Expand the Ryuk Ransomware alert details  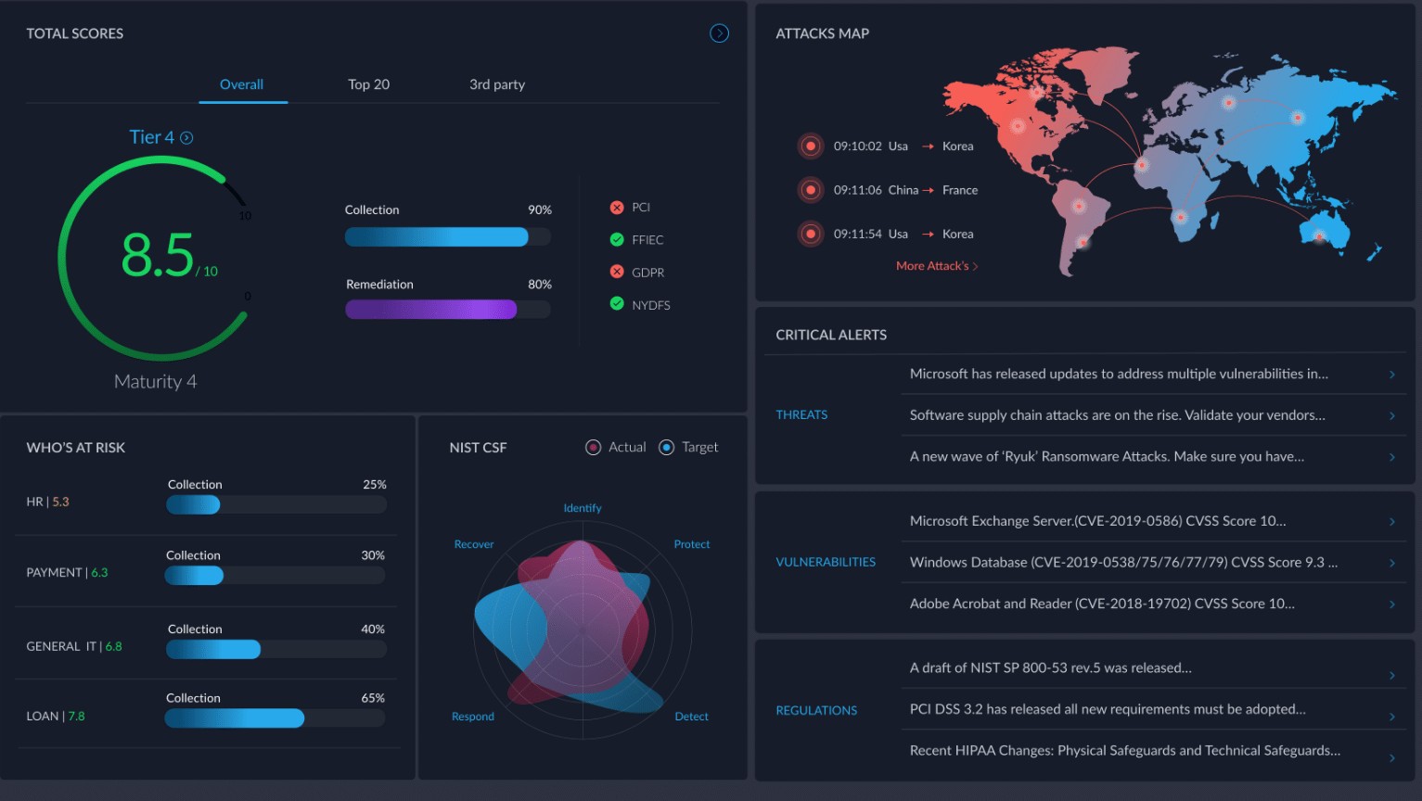1391,456
